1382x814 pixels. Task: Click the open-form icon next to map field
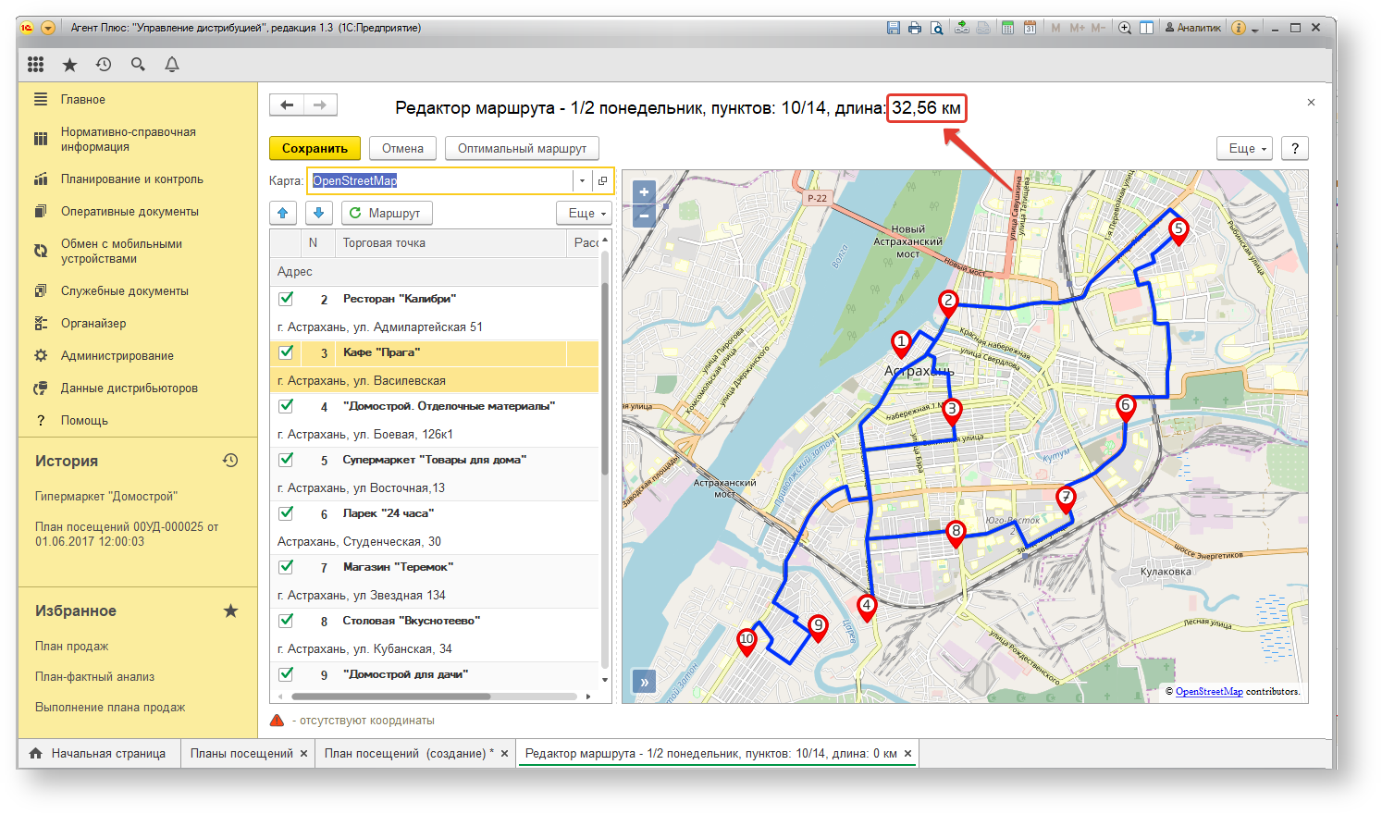pos(602,180)
